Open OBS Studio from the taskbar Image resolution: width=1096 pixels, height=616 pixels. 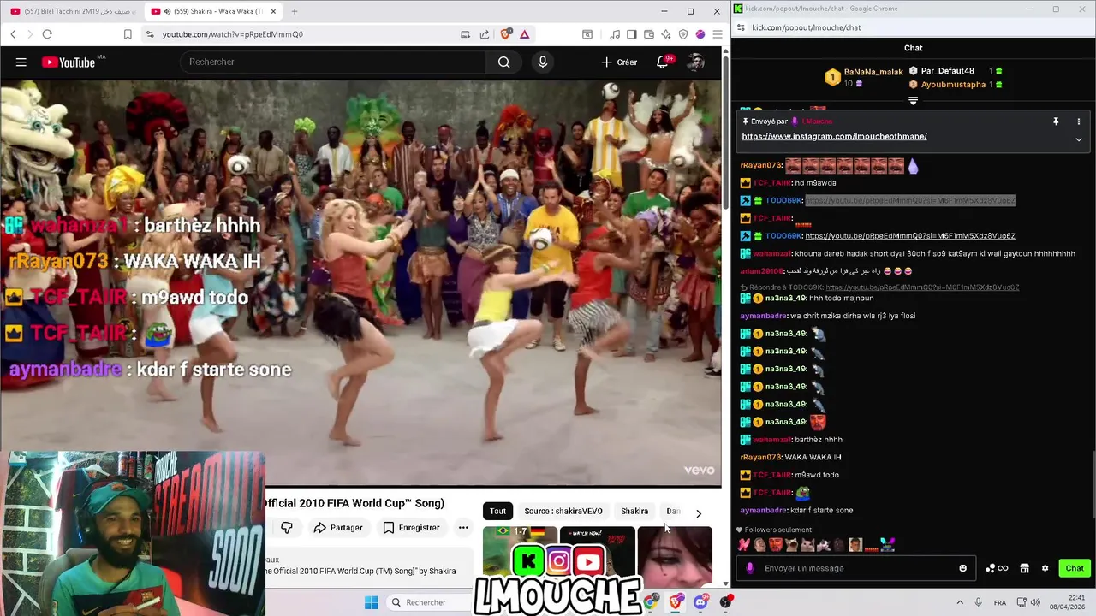pyautogui.click(x=725, y=602)
